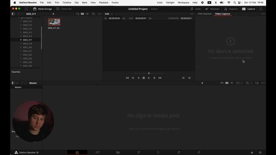The height and width of the screenshot is (155, 276).
Task: Go to first frame in viewer
Action: [127, 78]
